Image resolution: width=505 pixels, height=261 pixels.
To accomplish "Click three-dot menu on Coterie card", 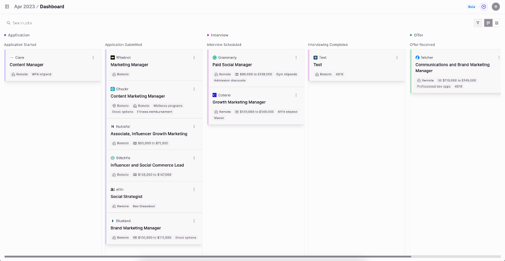I will coord(296,95).
